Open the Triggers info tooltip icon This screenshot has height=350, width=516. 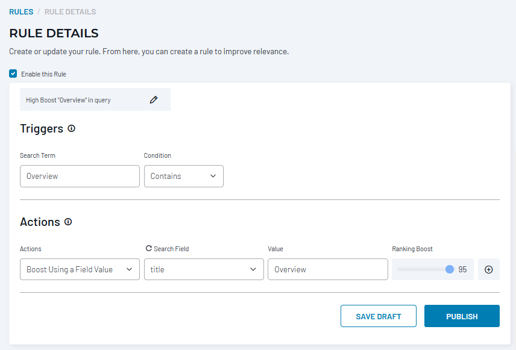[x=71, y=129]
